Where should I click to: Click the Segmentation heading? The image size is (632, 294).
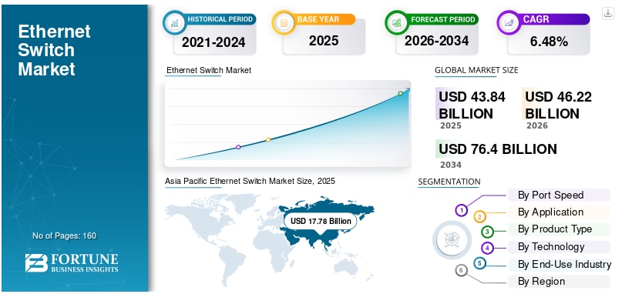point(449,182)
